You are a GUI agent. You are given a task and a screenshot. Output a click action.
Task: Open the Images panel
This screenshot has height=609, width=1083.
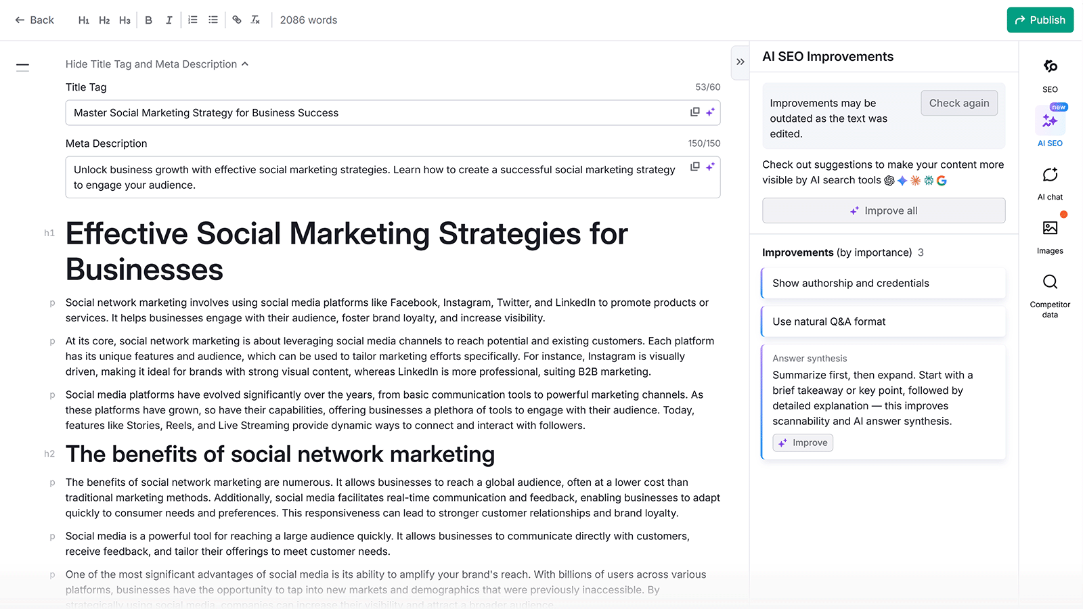pyautogui.click(x=1050, y=233)
